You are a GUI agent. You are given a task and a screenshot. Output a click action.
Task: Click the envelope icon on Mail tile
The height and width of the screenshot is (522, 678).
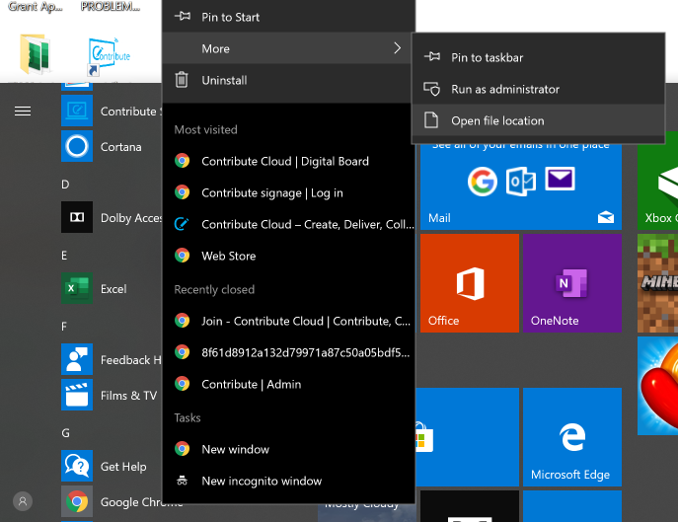click(560, 179)
